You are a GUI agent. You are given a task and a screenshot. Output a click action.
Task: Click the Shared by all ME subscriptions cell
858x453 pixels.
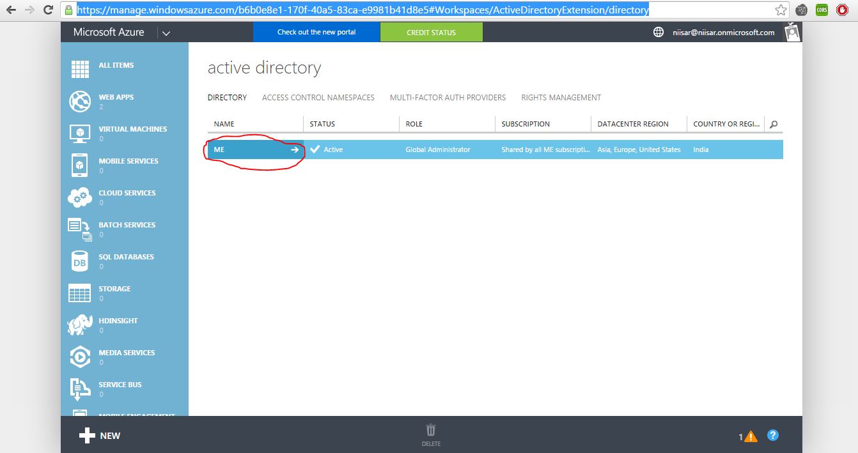pyautogui.click(x=543, y=150)
